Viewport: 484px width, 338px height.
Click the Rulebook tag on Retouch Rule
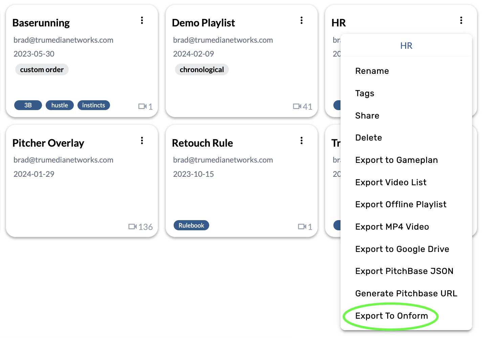click(x=191, y=226)
